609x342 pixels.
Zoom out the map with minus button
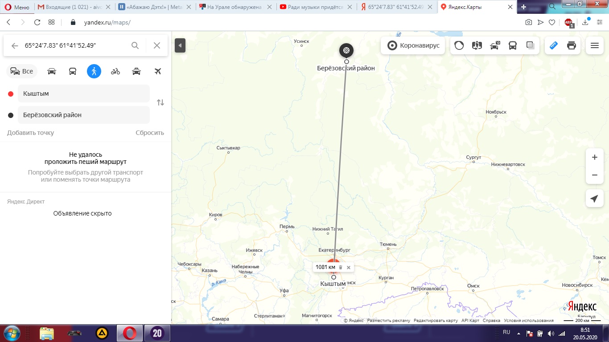click(594, 175)
